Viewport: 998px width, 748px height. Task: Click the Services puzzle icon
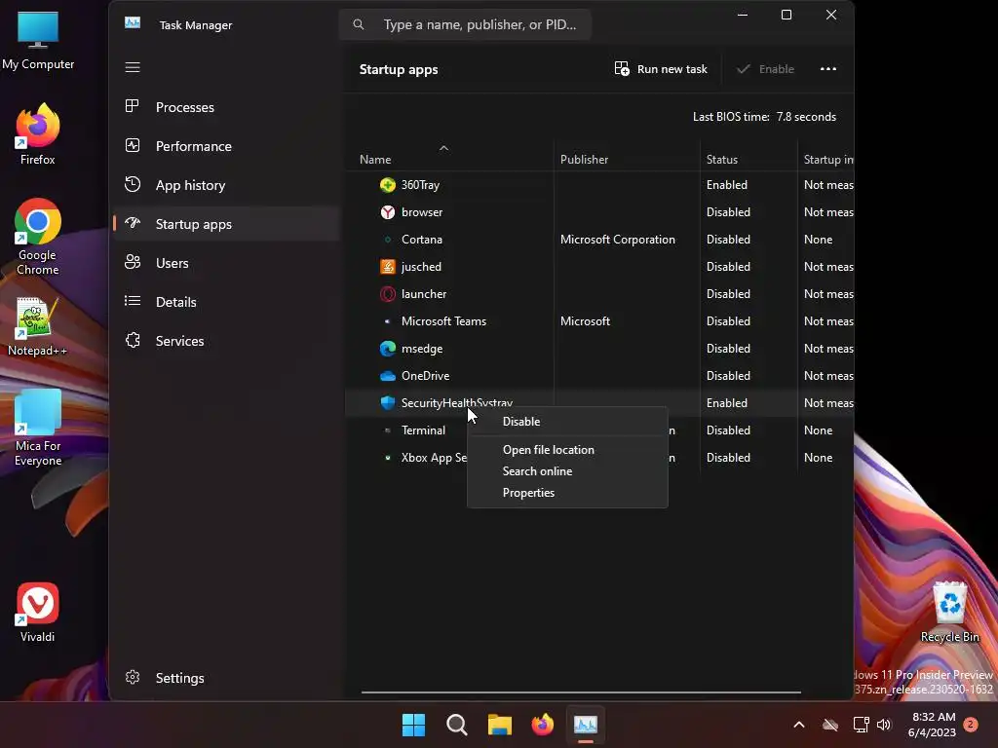[x=133, y=340]
